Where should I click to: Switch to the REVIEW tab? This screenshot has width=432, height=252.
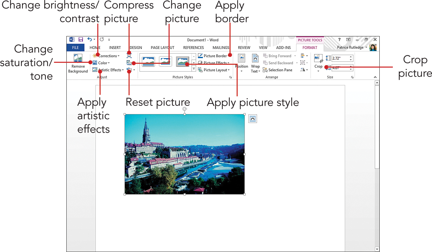(244, 48)
